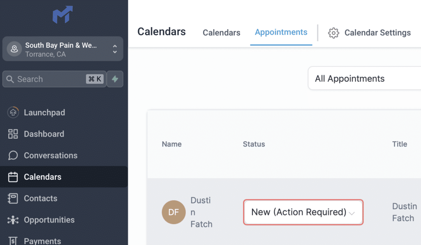The height and width of the screenshot is (245, 421).
Task: Open the Contacts section
Action: pyautogui.click(x=13, y=198)
